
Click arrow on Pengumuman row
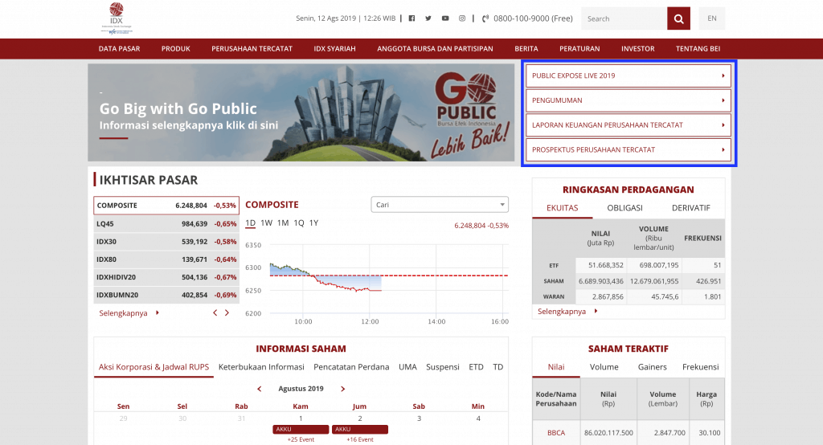pos(723,100)
